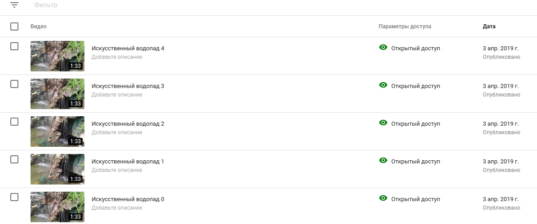
Task: Click the Параметры доступа column header
Action: coord(405,26)
